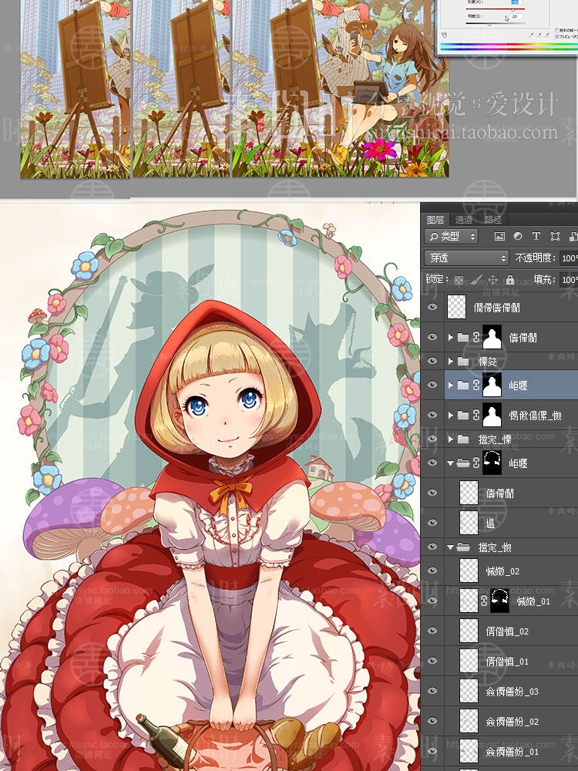Select the 僉儍儔暘_02 layer

[512, 722]
